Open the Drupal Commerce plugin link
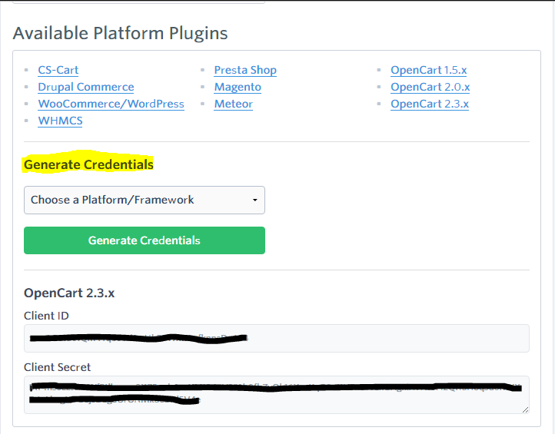The width and height of the screenshot is (555, 434). (x=86, y=87)
